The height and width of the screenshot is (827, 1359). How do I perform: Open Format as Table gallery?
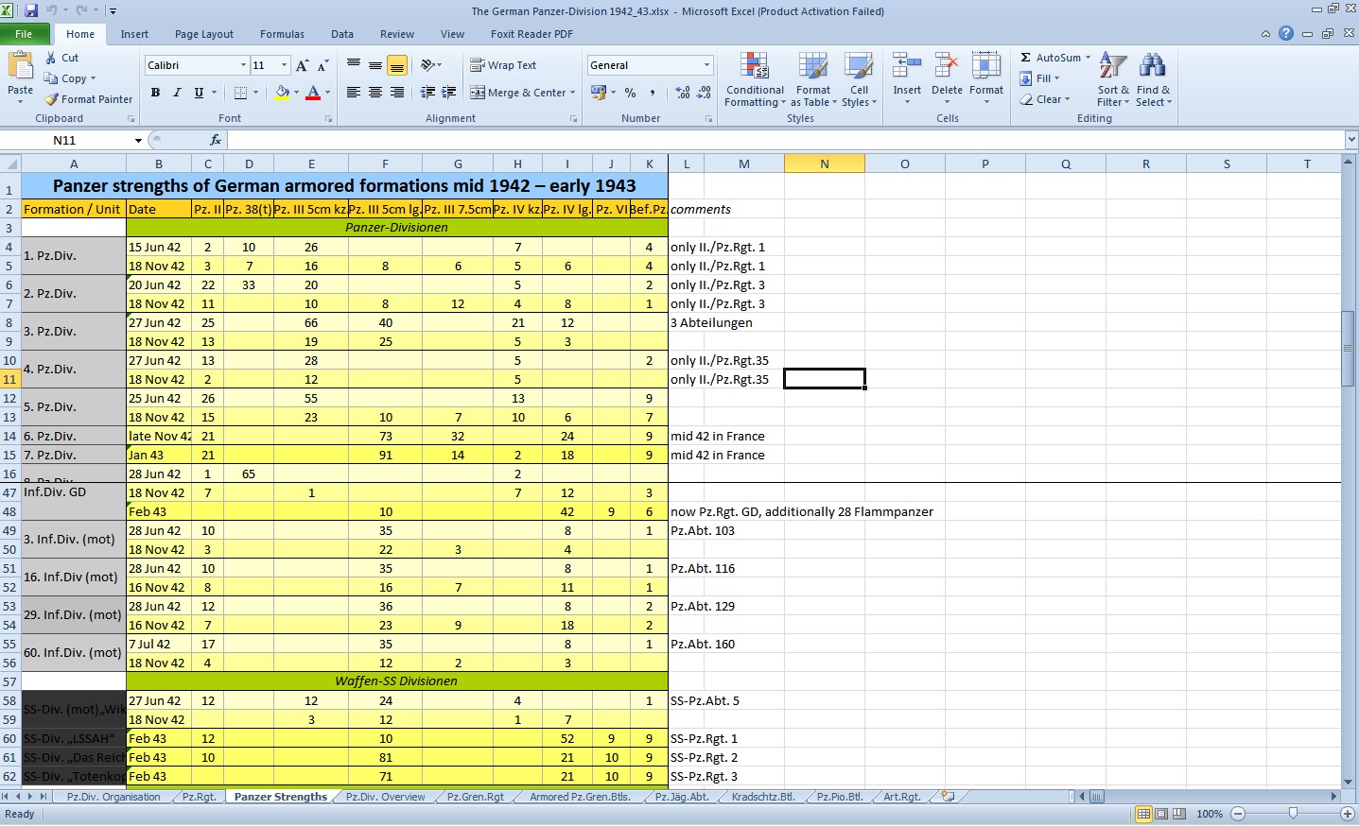click(813, 79)
